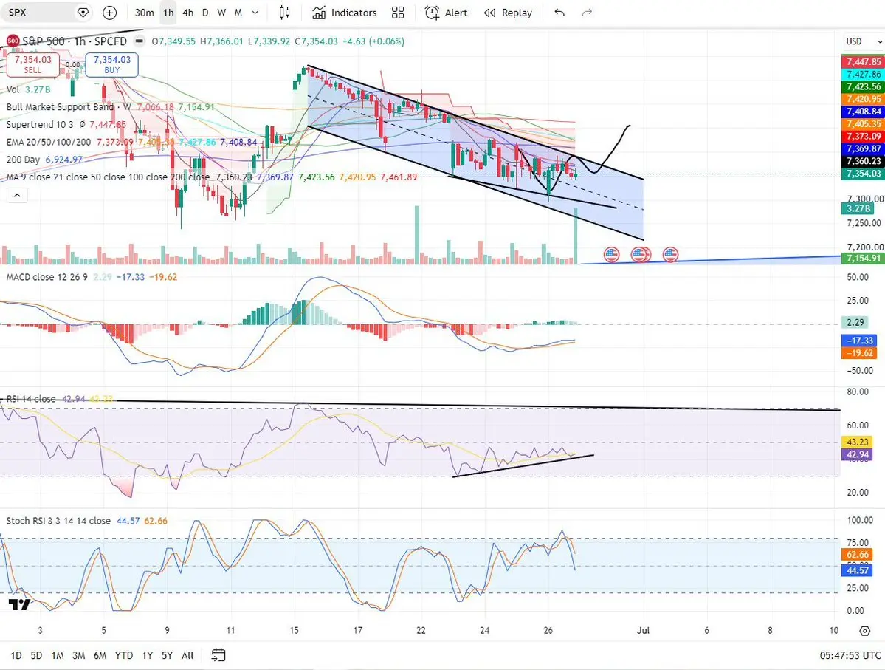
Task: Click the MA 9 close 21 close legend
Action: [x=109, y=177]
